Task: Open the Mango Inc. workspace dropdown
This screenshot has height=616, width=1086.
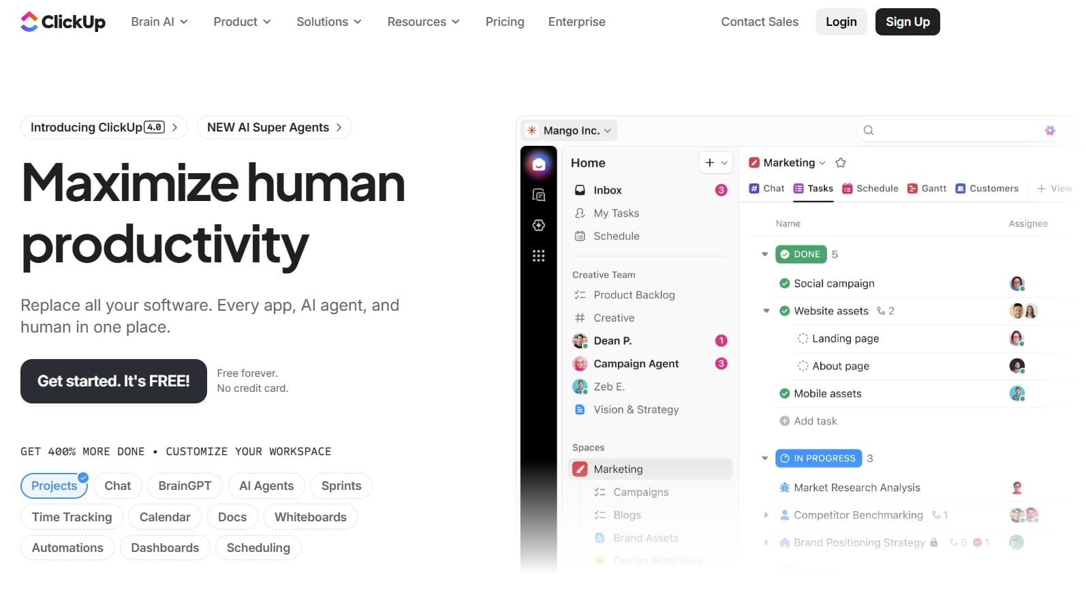Action: pos(570,130)
